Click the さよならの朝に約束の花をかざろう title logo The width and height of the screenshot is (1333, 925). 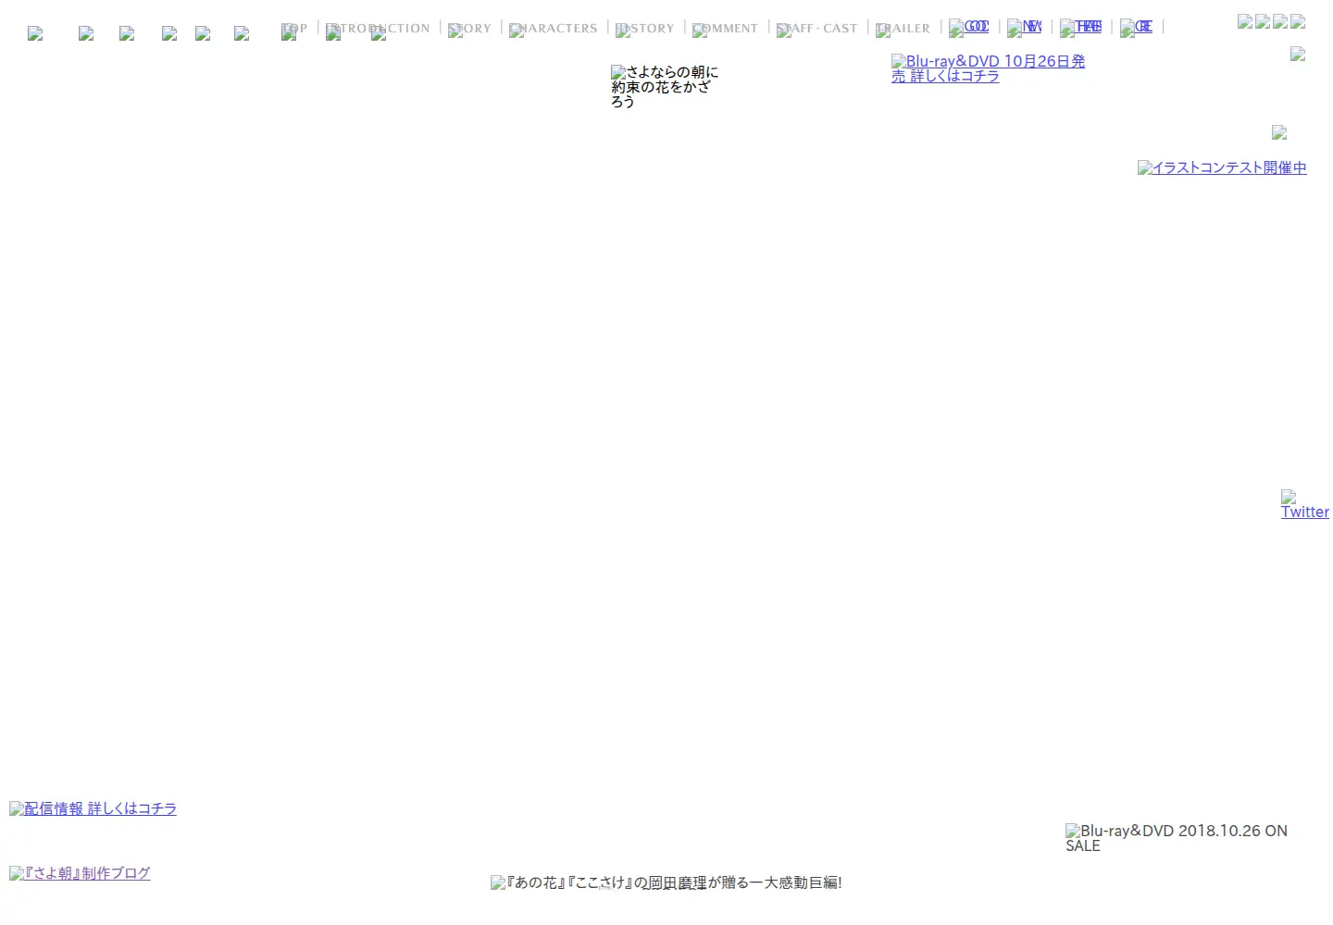pos(665,87)
